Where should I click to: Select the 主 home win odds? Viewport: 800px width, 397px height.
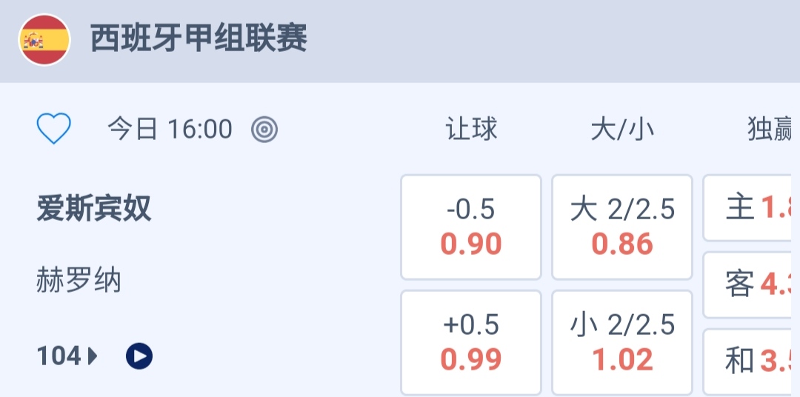tap(751, 208)
